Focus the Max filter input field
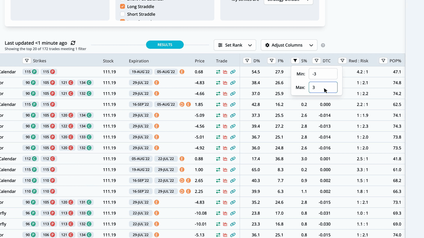The height and width of the screenshot is (238, 424). click(323, 87)
